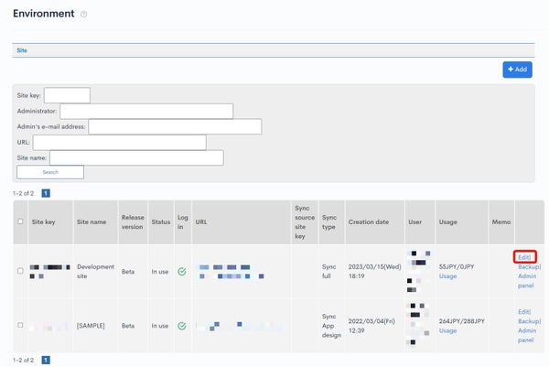Open Edit for the [SAMPLE] site
This screenshot has height=367, width=549.
[524, 312]
